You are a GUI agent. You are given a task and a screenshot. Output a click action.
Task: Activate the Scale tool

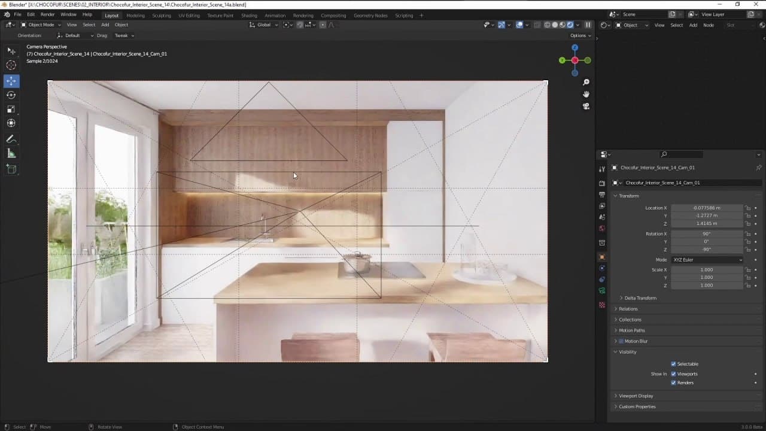pyautogui.click(x=11, y=109)
